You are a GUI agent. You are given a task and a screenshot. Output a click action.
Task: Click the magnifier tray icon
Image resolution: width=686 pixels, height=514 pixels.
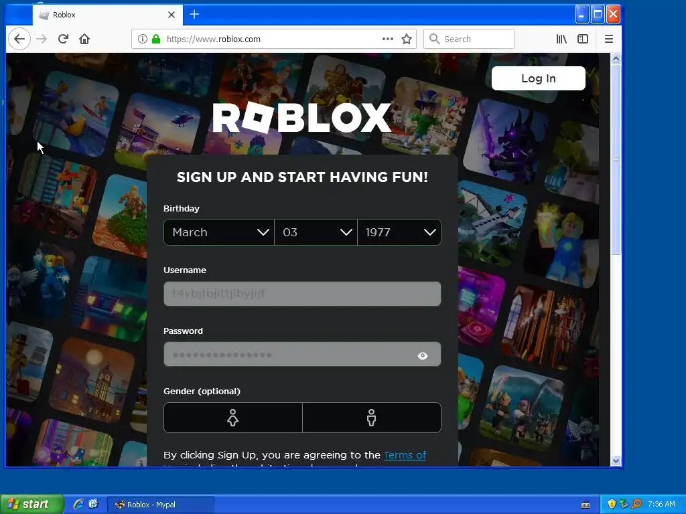(x=636, y=505)
